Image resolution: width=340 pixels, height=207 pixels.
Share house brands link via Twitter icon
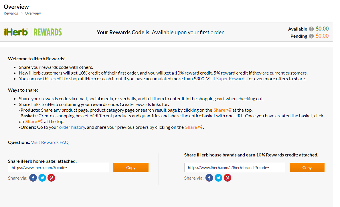pyautogui.click(x=219, y=178)
